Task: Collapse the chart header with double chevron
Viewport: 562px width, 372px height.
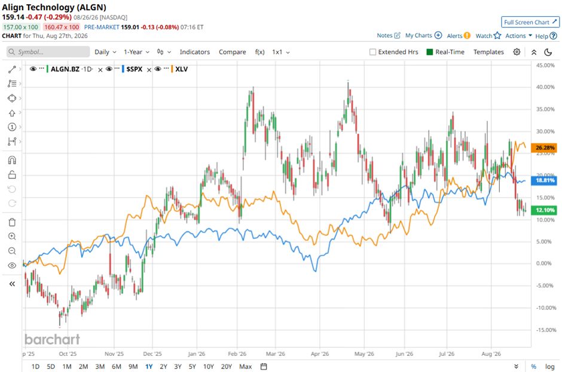Action: 534,53
